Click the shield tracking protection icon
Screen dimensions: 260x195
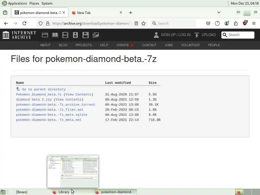coord(41,23)
